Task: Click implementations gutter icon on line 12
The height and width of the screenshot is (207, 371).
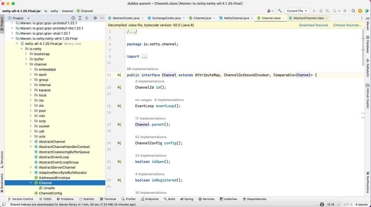Action: [x=119, y=75]
